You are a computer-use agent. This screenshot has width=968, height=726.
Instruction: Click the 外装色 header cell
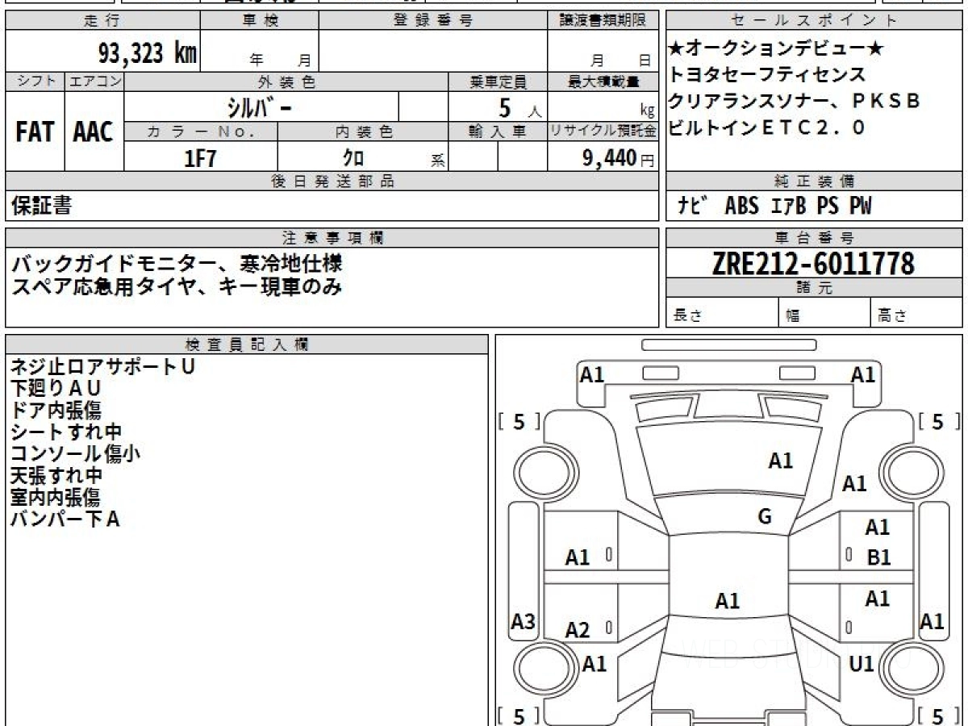click(x=286, y=81)
